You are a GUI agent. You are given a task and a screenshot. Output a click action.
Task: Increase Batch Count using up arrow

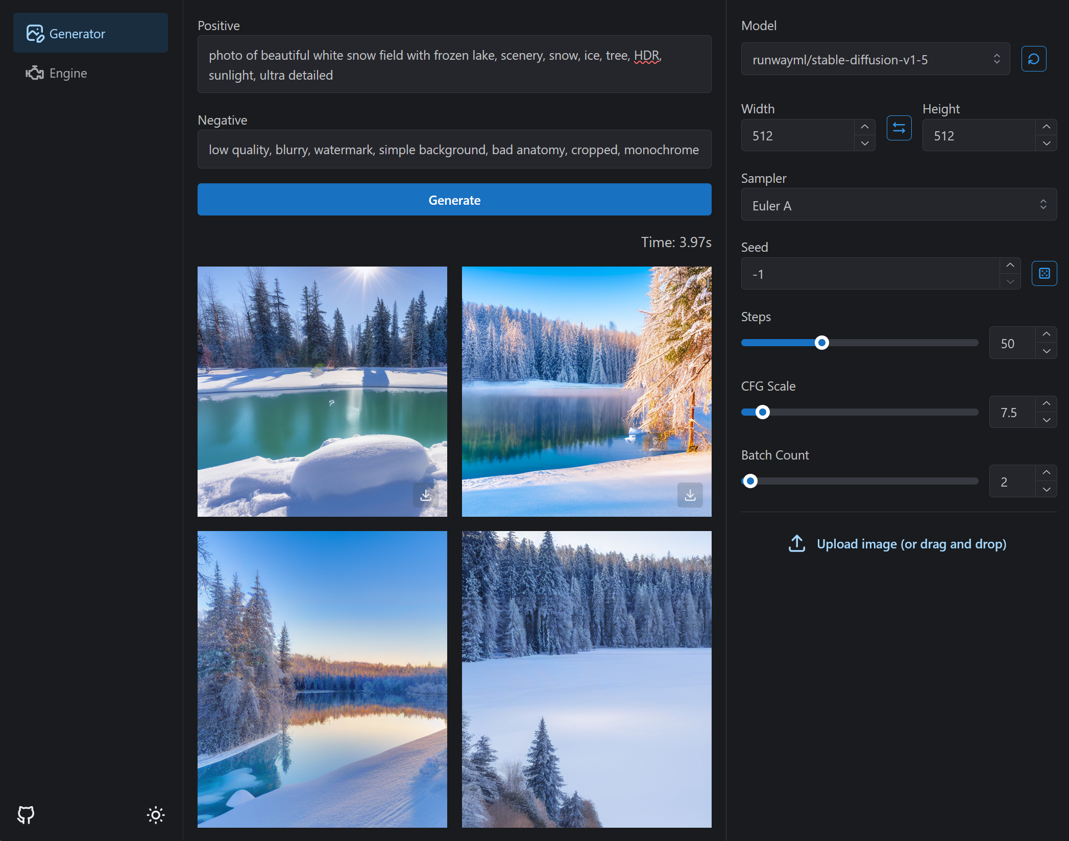(x=1046, y=473)
